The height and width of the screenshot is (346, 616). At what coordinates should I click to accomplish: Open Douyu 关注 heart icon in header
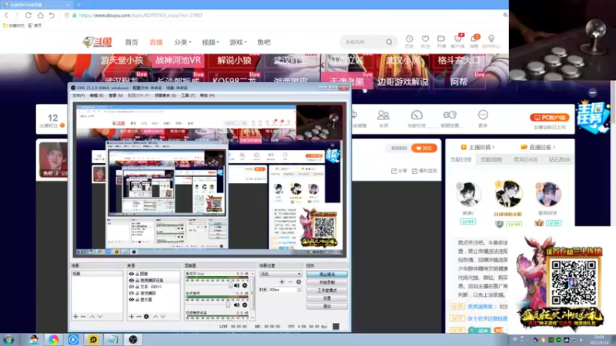pyautogui.click(x=425, y=39)
